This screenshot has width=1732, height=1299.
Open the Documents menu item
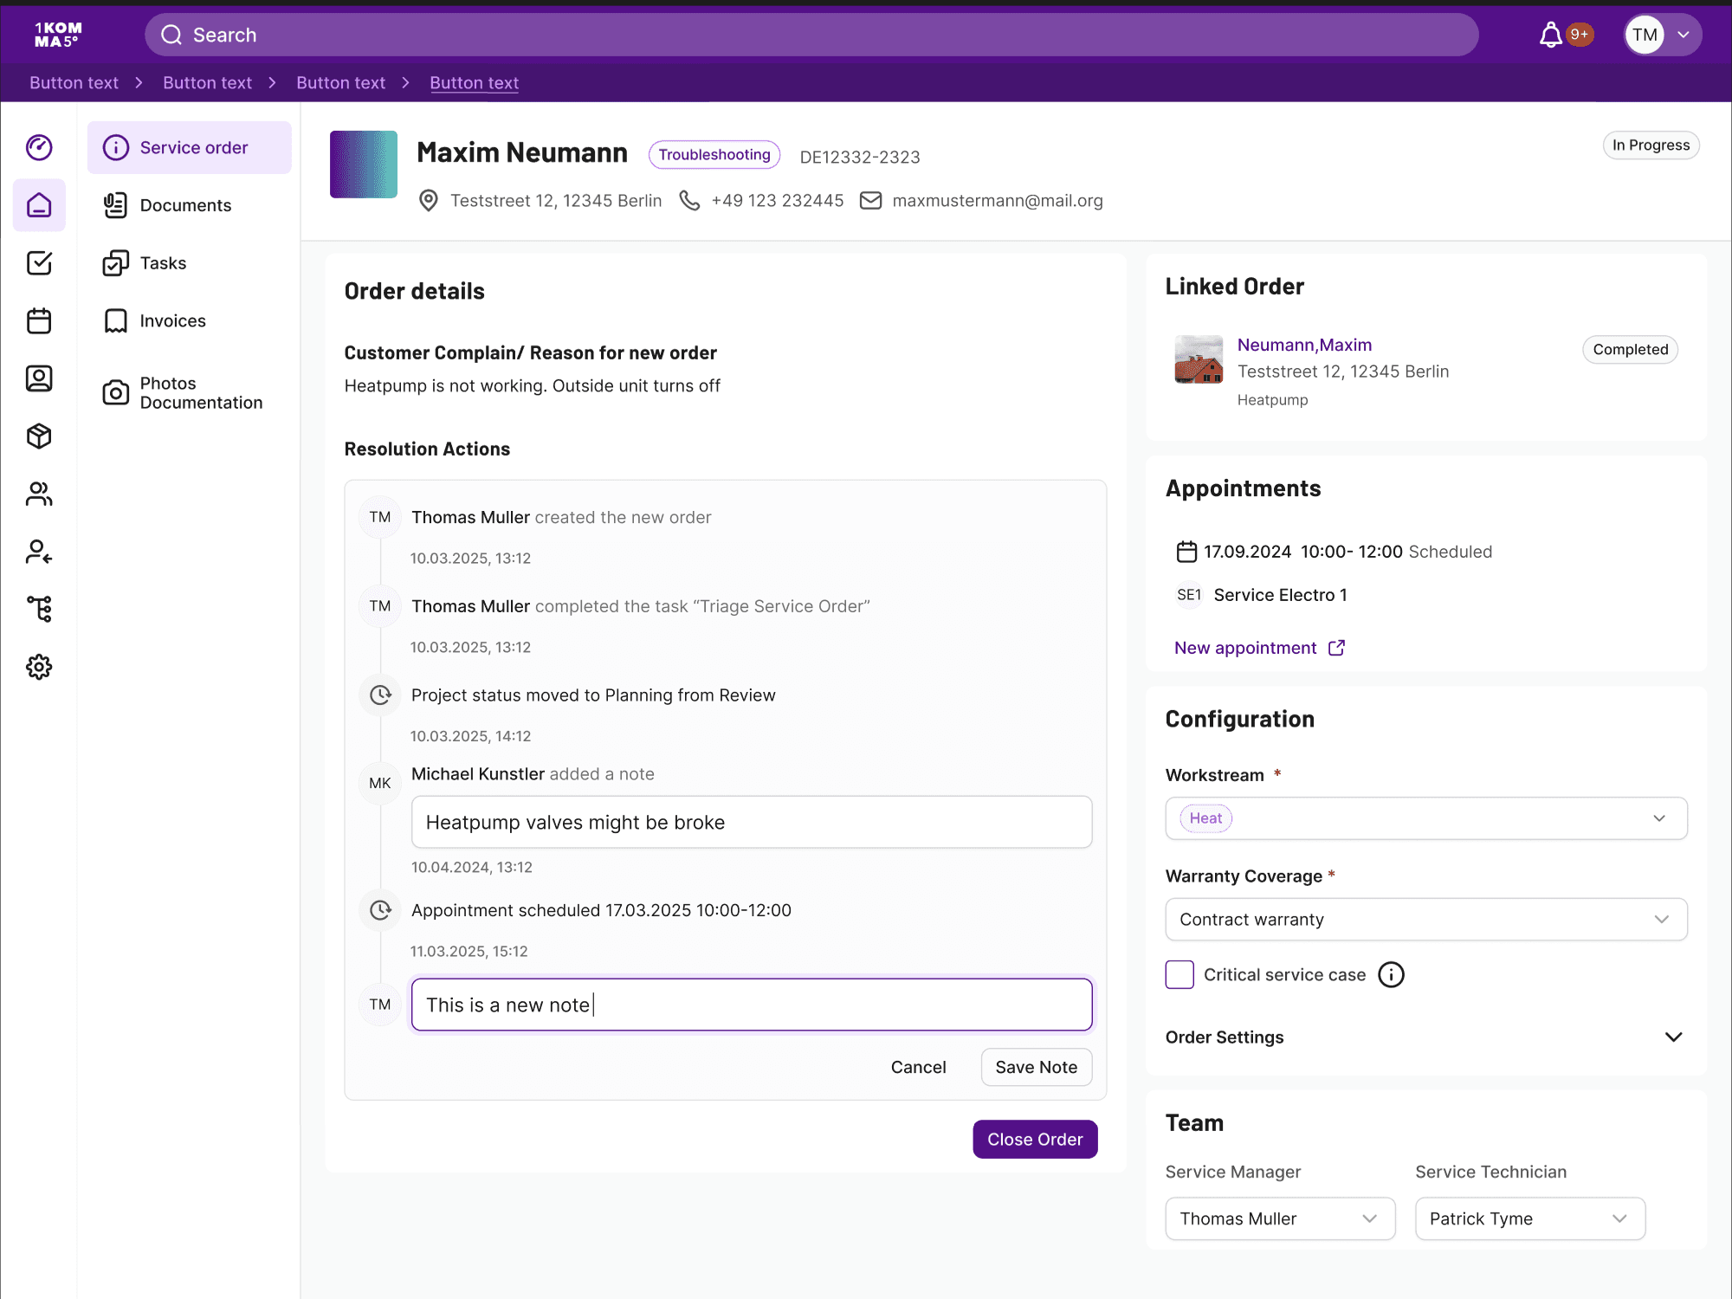185,205
